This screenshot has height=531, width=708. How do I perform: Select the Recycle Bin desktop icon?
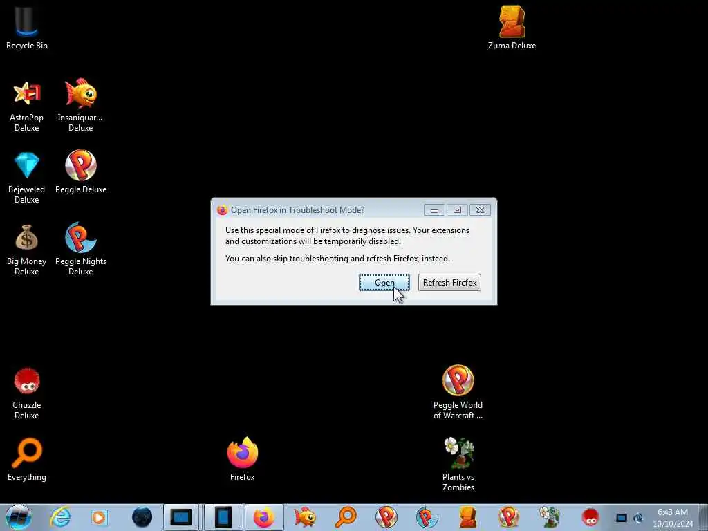click(27, 27)
